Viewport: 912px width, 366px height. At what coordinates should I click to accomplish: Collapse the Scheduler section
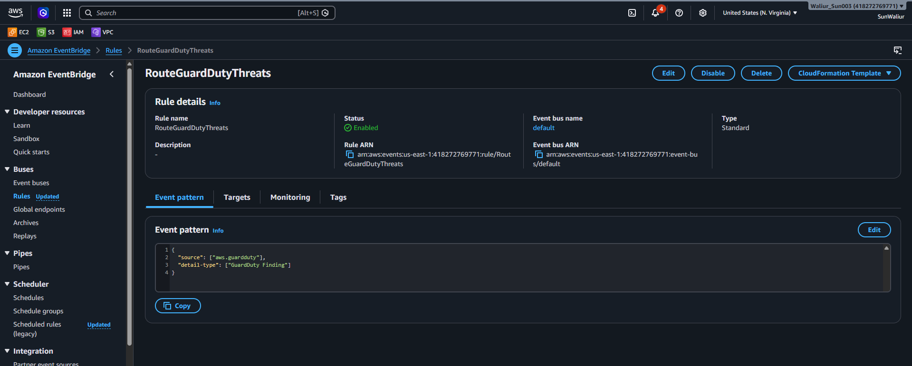click(7, 284)
